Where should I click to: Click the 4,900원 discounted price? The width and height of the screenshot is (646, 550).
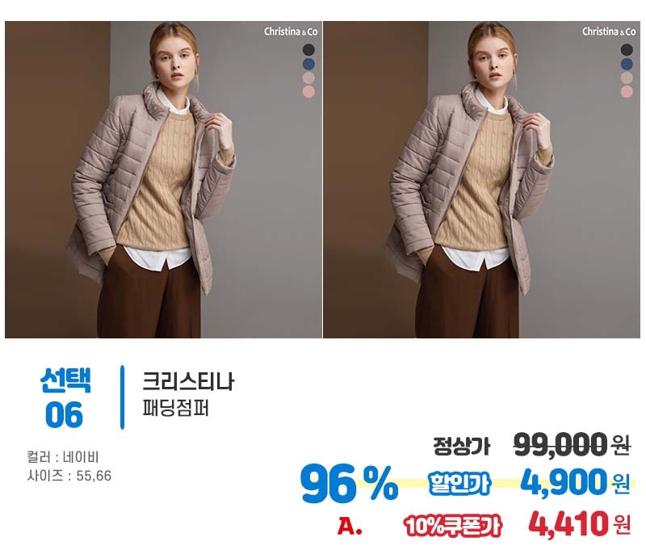(x=576, y=482)
